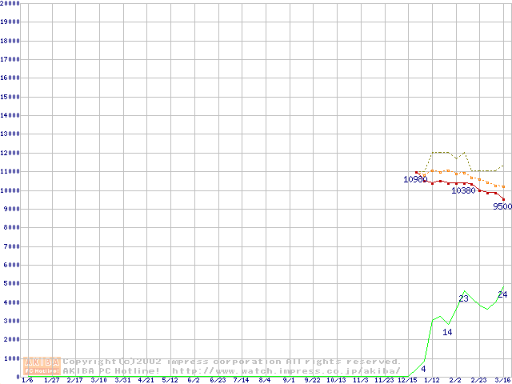
Task: Click the last orange dotted line data point
Action: click(x=503, y=186)
